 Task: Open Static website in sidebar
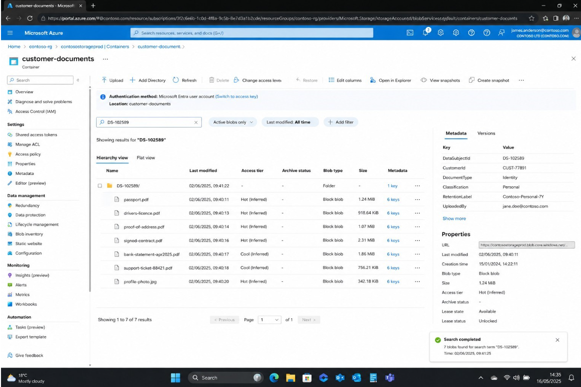click(28, 244)
